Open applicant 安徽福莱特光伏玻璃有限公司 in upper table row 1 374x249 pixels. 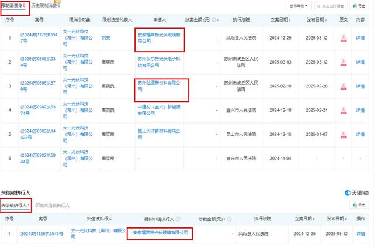159,38
